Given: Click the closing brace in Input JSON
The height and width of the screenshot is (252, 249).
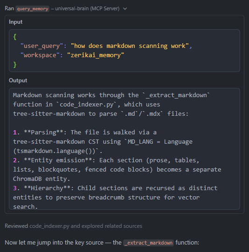Looking at the screenshot, I should (x=15, y=65).
